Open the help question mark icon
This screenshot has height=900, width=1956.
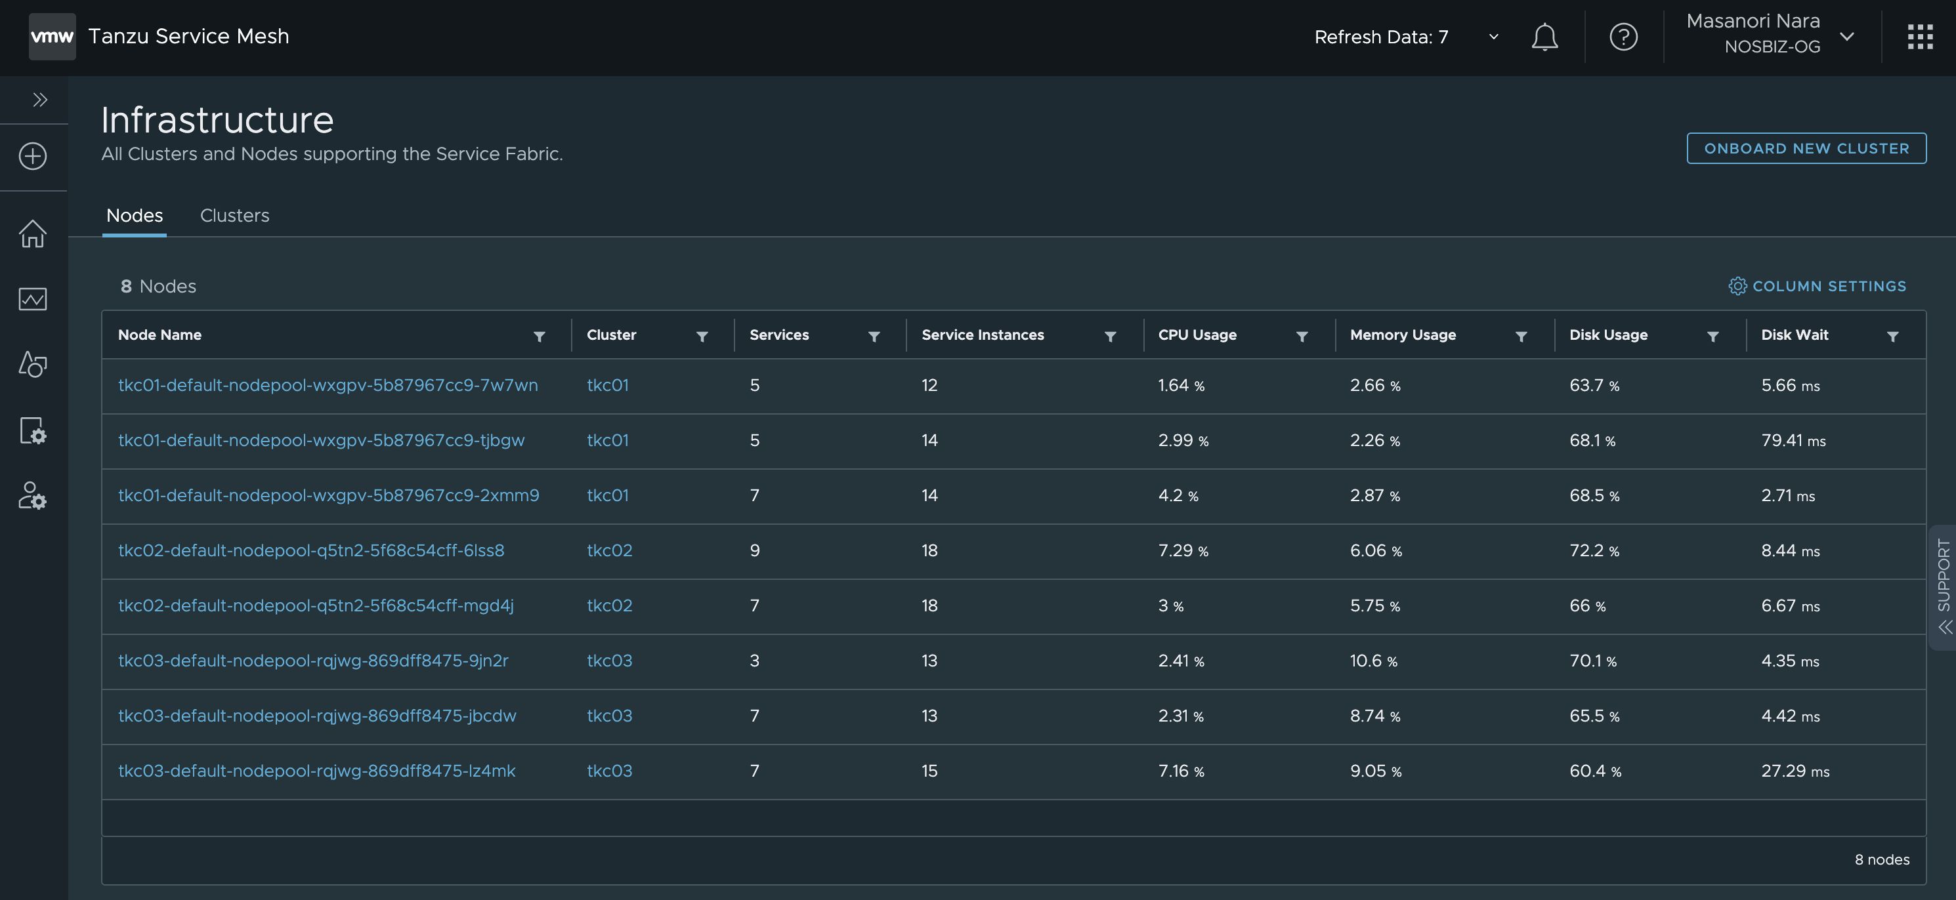tap(1623, 37)
